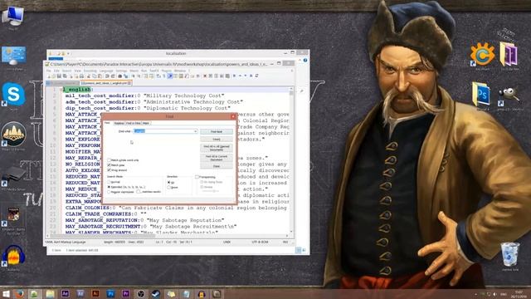This screenshot has width=531, height=299.
Task: Click the Print toolbar icon in Notepad++
Action: pyautogui.click(x=81, y=76)
